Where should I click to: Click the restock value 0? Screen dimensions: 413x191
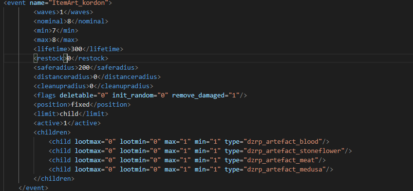click(x=69, y=58)
